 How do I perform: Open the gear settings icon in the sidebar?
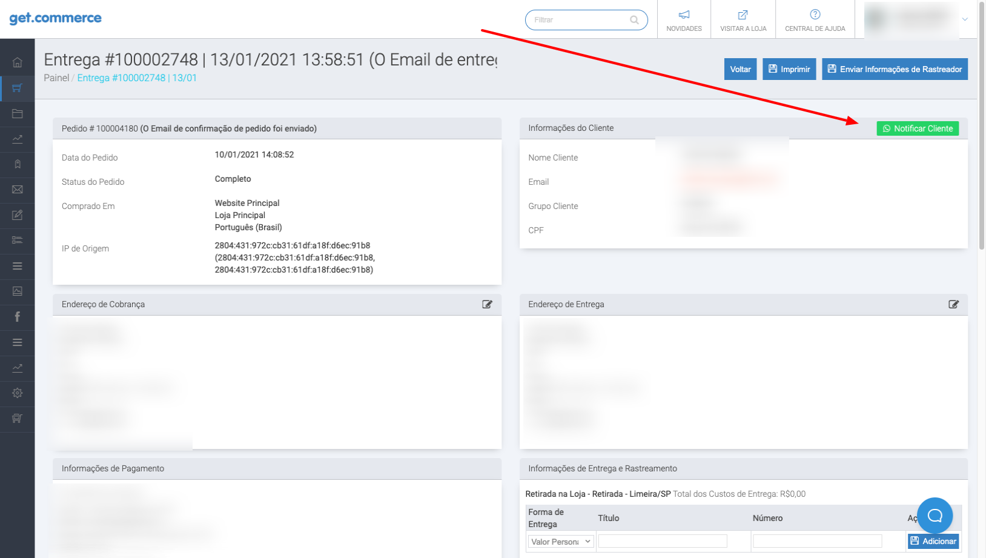pos(17,393)
